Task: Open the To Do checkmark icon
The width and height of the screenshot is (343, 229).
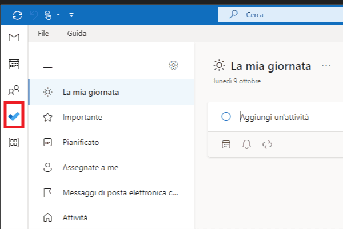Action: pyautogui.click(x=14, y=116)
